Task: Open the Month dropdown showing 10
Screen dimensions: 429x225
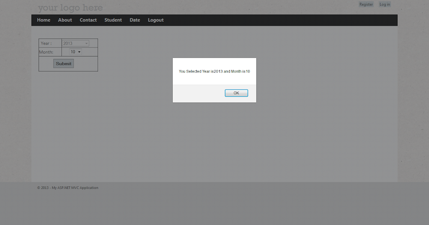Action: (74, 51)
